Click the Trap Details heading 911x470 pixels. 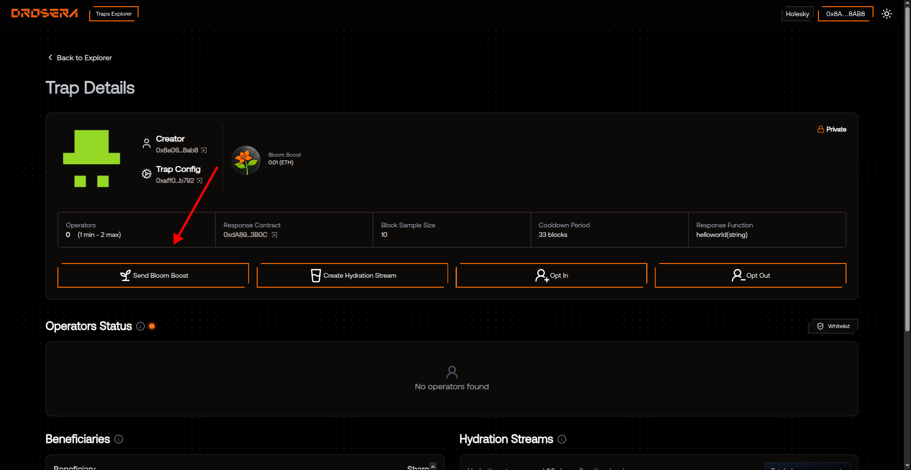point(90,88)
